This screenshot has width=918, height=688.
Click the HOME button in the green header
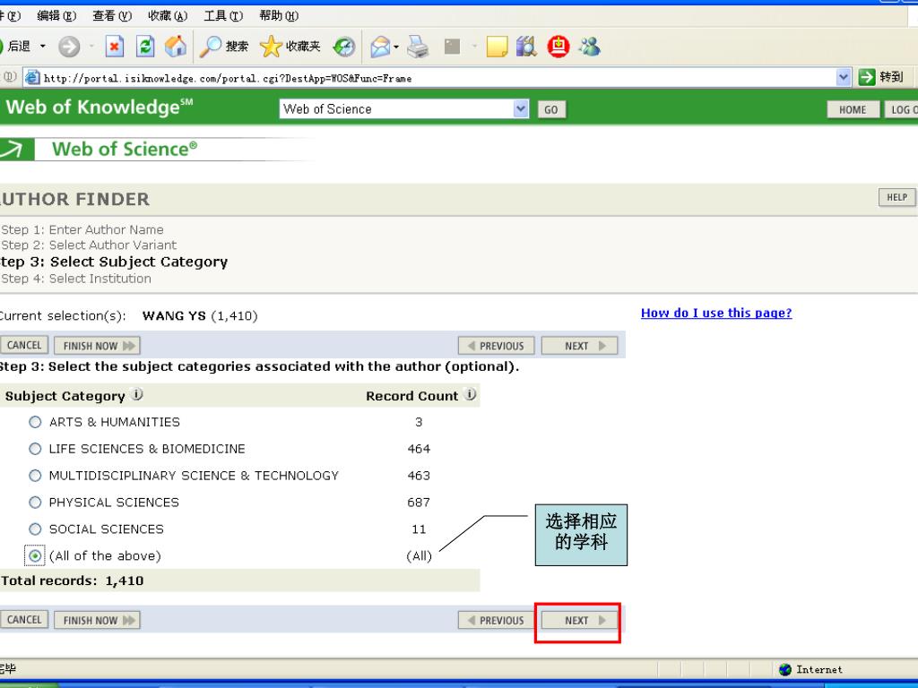[853, 109]
